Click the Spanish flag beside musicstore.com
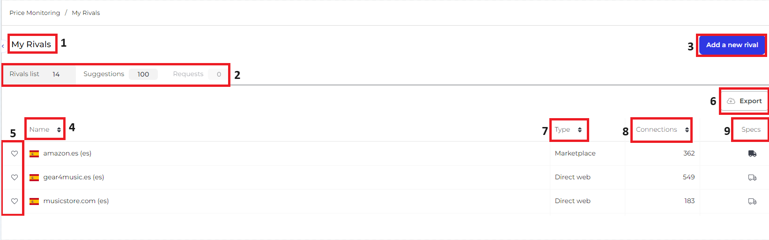Viewport: 769px width, 240px height. tap(34, 201)
